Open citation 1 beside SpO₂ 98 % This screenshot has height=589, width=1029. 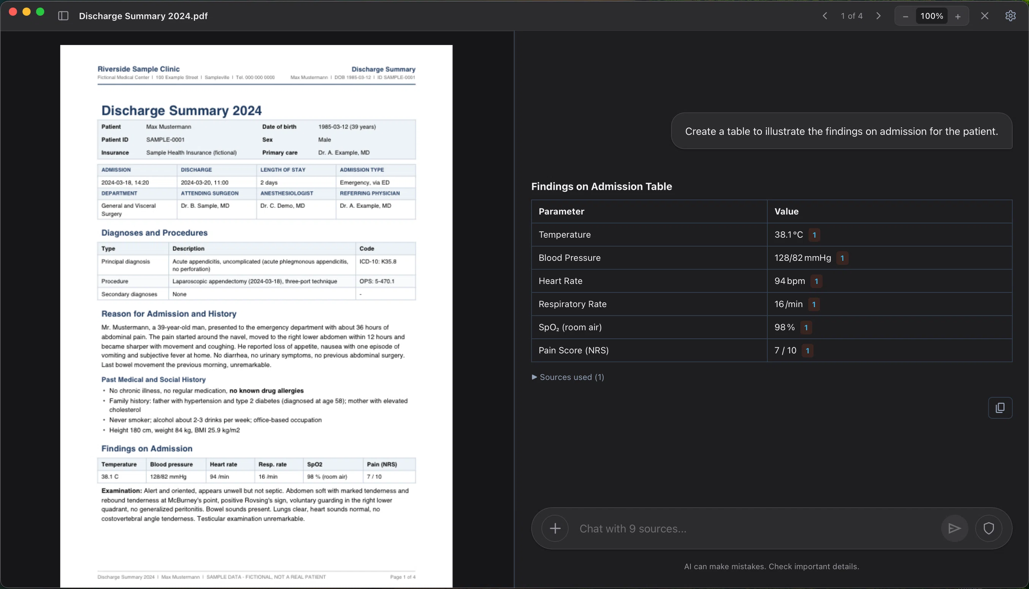[x=806, y=327]
